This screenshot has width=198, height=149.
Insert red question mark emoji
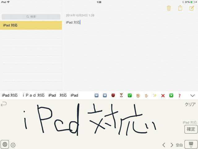click(179, 96)
